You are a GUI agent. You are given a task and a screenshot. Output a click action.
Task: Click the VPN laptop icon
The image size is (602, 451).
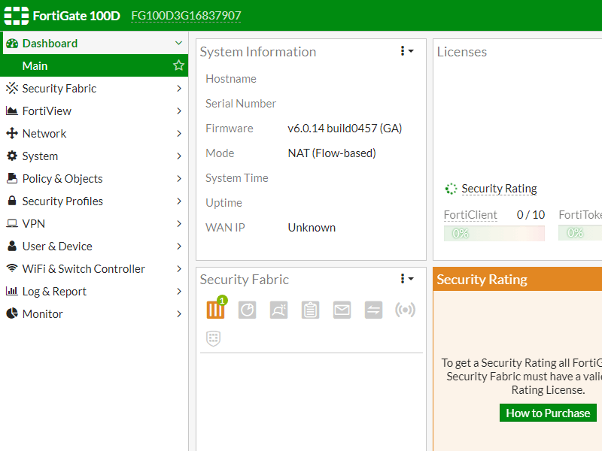pos(12,223)
